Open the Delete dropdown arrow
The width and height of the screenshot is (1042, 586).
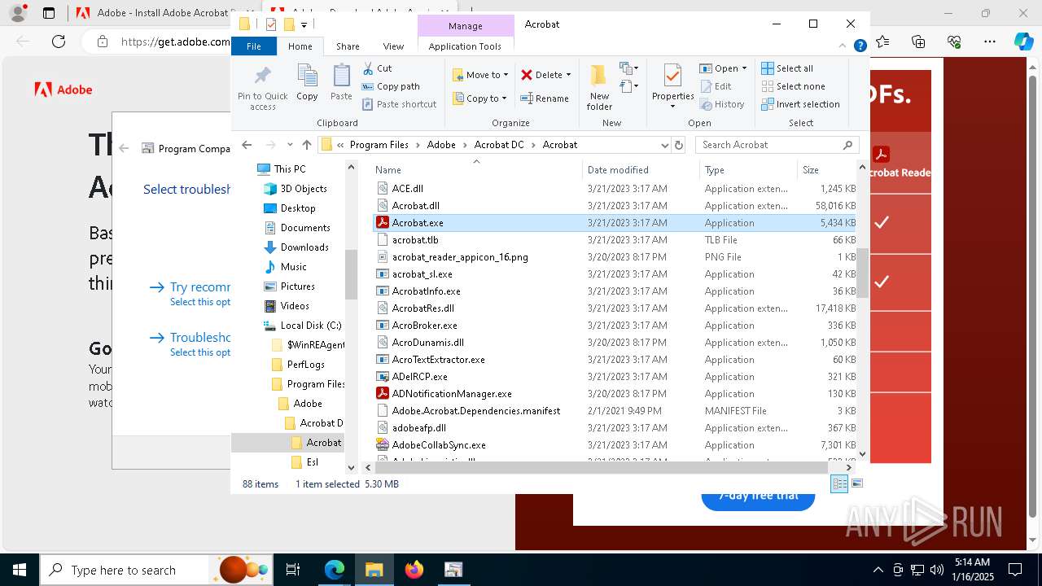point(568,75)
